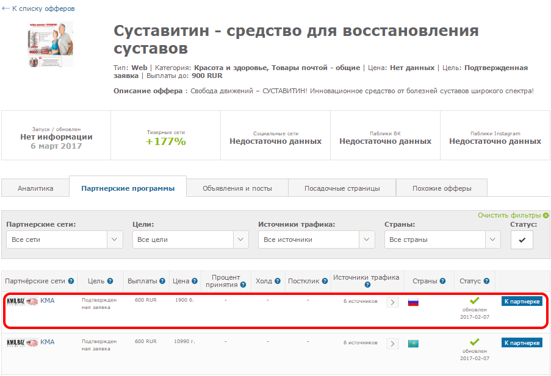Open the Объявления и посты tab
The width and height of the screenshot is (551, 376).
[237, 188]
